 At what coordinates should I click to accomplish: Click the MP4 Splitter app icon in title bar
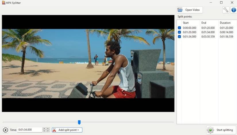coord(3,3)
